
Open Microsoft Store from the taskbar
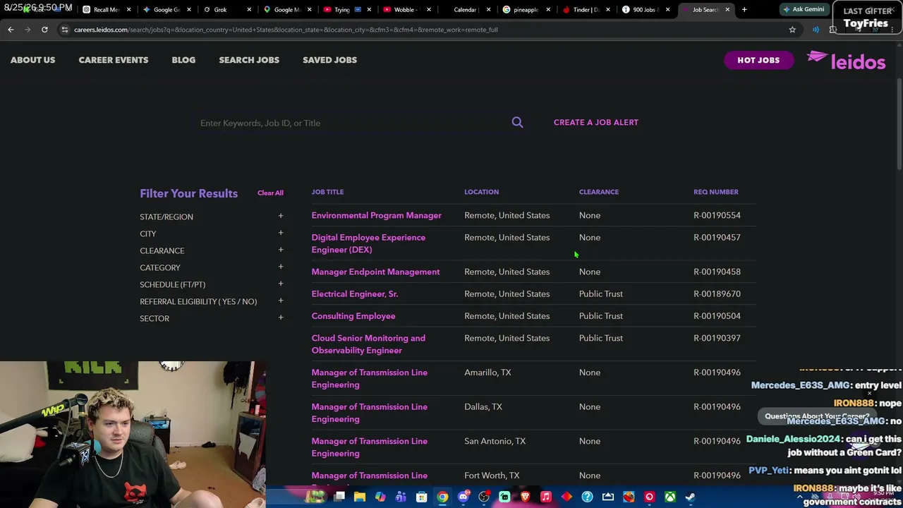pos(422,497)
